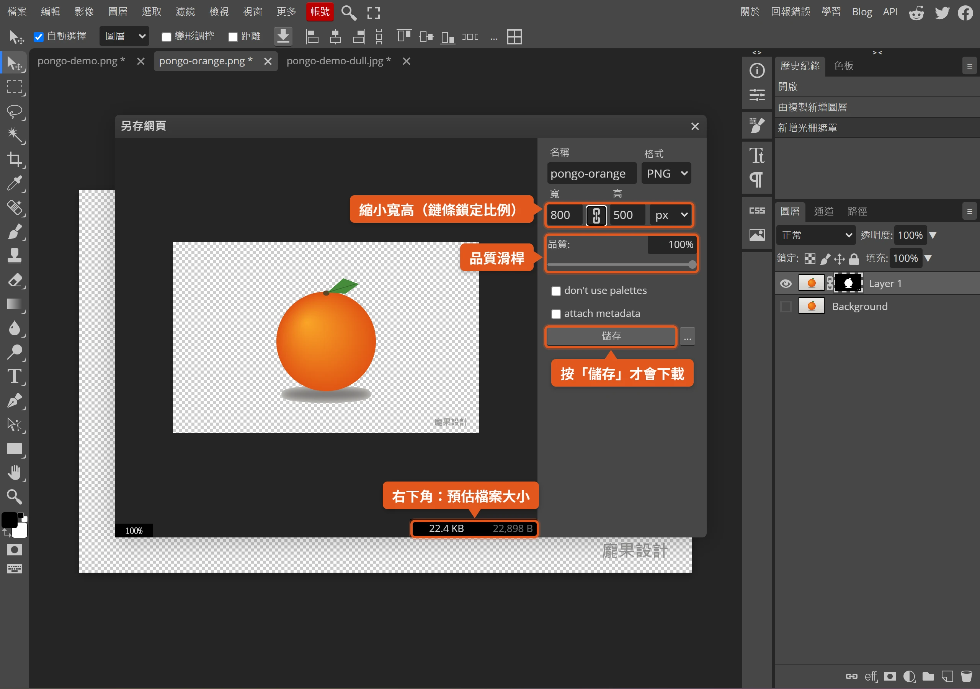
Task: Click the more options button beside 儲存
Action: pyautogui.click(x=687, y=336)
